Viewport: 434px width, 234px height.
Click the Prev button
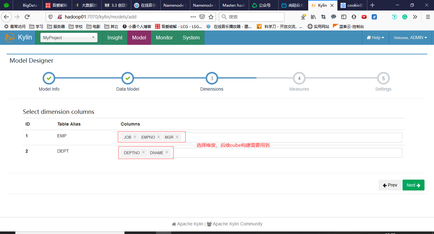390,185
